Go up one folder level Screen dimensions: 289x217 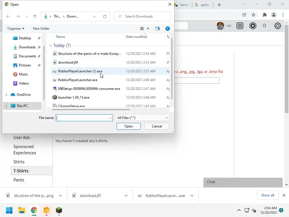35,16
